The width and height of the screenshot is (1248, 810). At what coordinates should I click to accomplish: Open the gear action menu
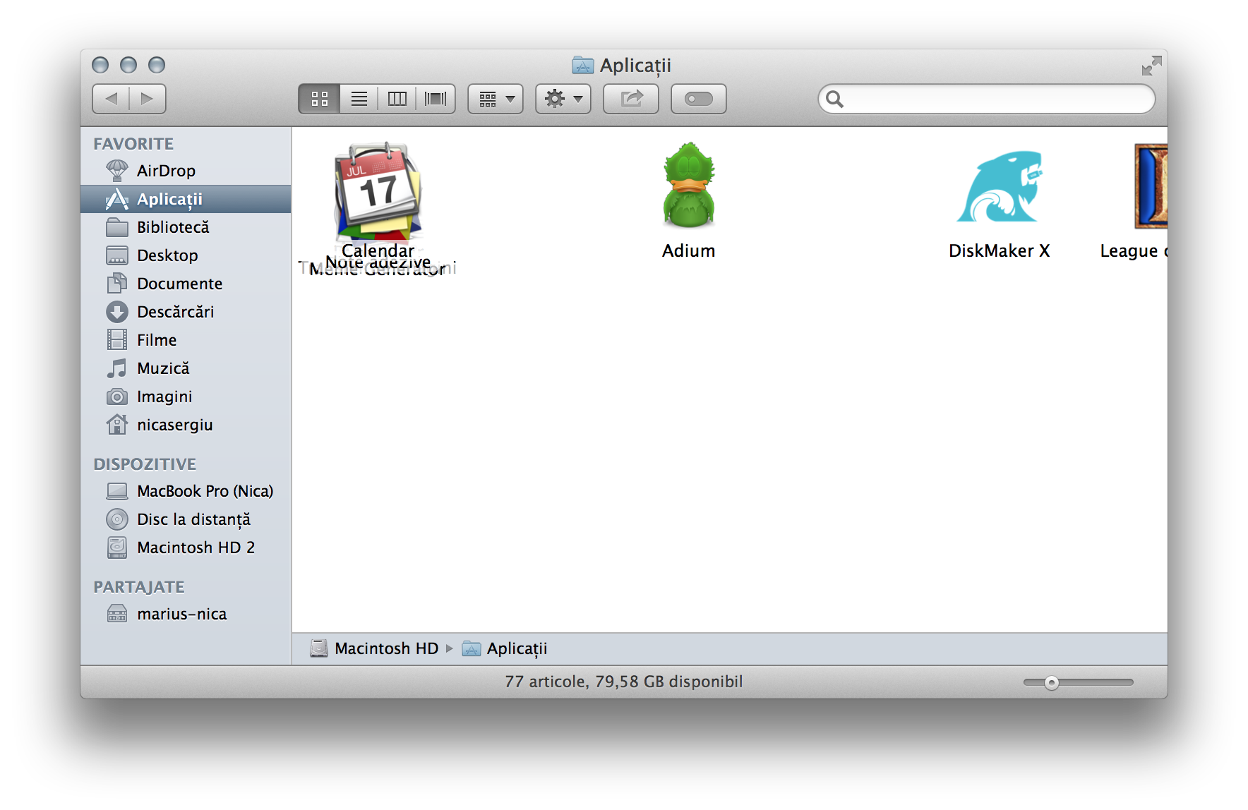click(563, 99)
